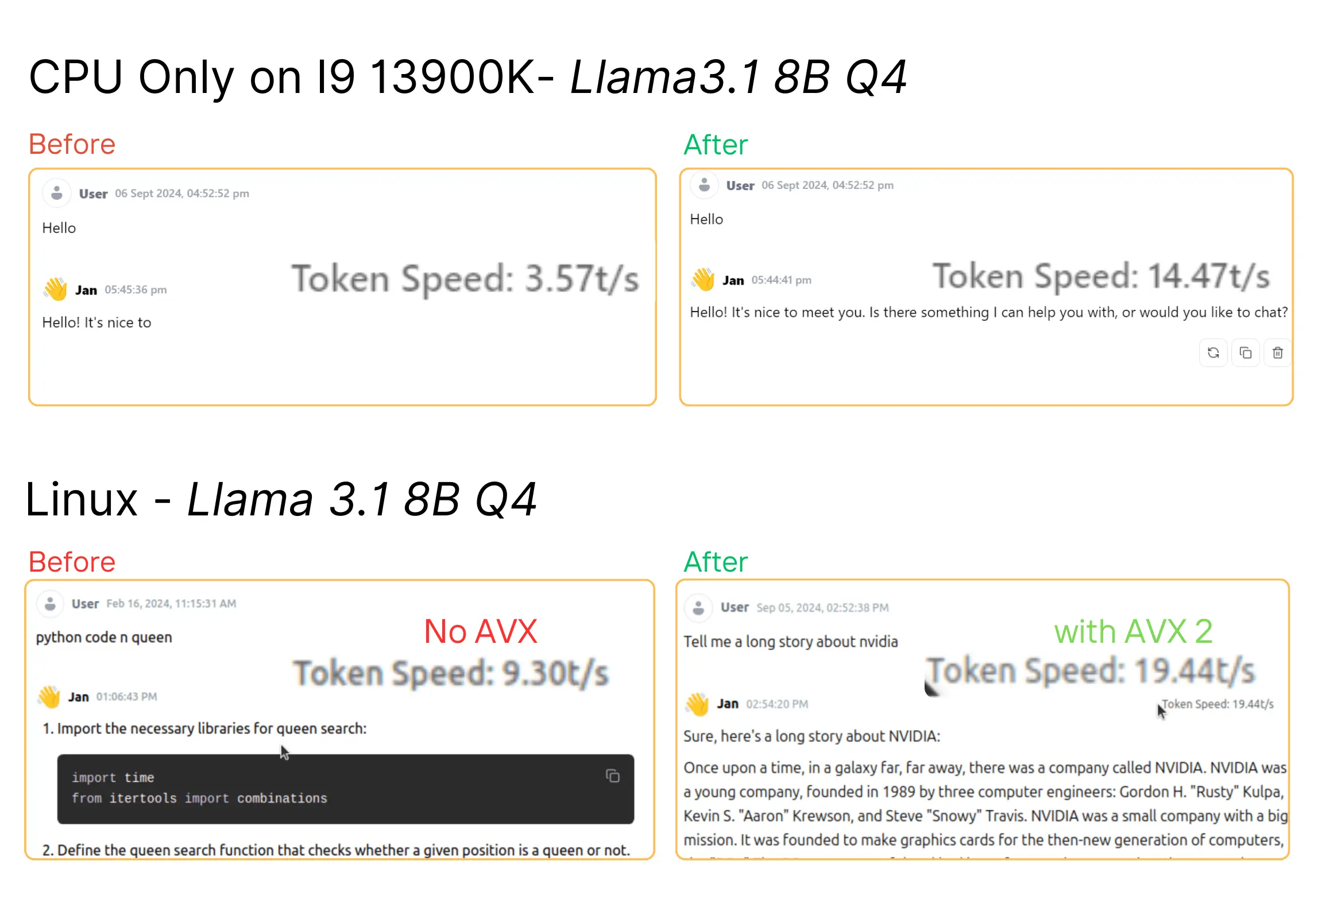Click the 05:44:41 pm timestamp next to Jan

coord(781,280)
